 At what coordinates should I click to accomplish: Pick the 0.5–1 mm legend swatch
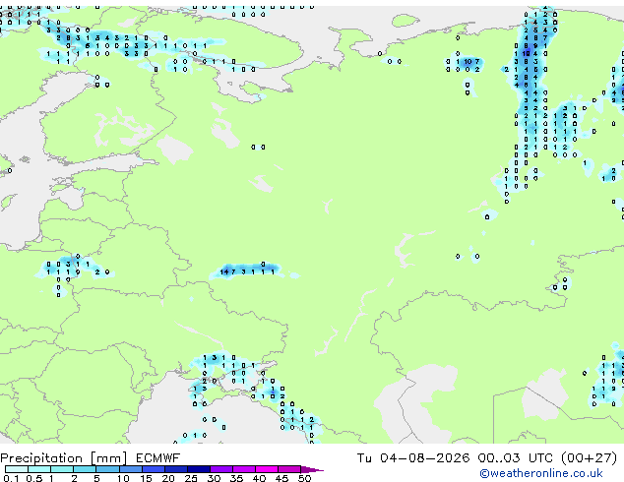(x=39, y=469)
